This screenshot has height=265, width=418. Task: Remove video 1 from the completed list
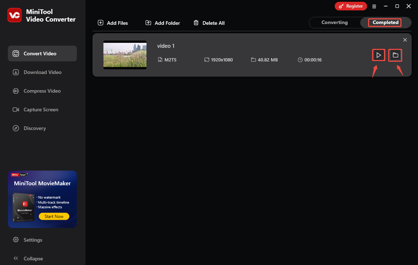(x=405, y=40)
